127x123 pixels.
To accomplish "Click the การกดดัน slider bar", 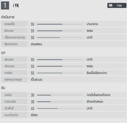I will pos(60,102).
